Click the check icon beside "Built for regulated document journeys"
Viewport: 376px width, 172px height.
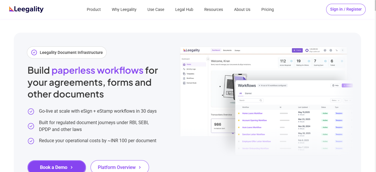click(x=31, y=126)
